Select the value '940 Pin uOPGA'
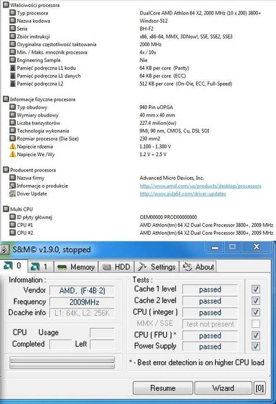 (x=156, y=107)
